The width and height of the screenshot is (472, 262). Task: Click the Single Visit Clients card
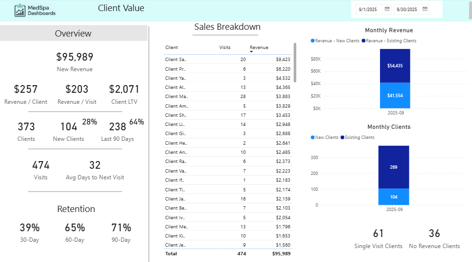(x=378, y=239)
